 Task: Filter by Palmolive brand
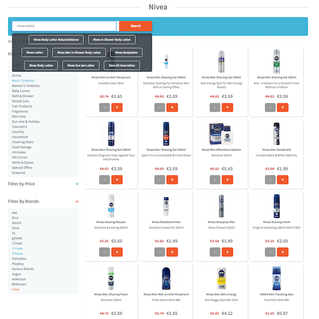click(19, 259)
